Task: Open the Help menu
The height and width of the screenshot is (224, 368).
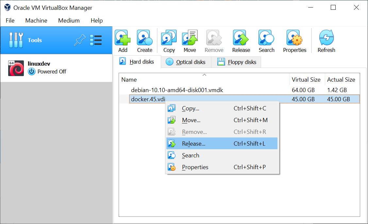Action: point(97,21)
